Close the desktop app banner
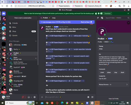 pos(128,13)
